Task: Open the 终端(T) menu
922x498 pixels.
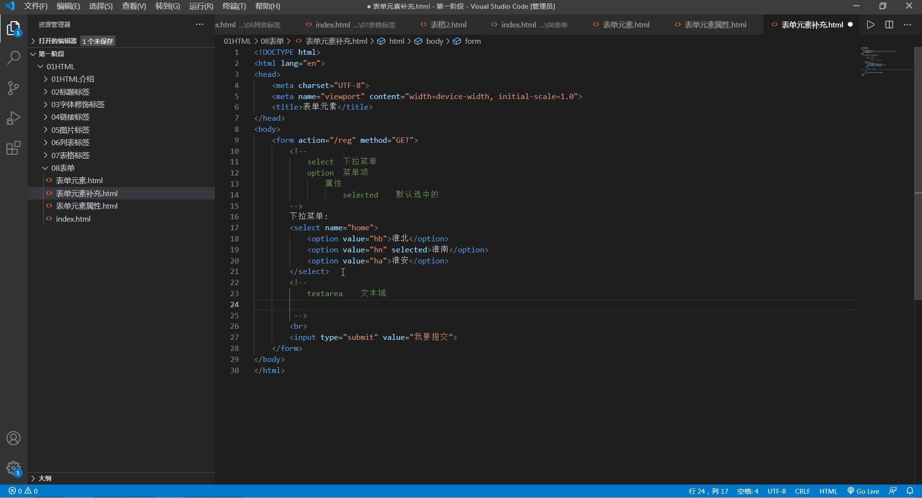Action: click(234, 6)
